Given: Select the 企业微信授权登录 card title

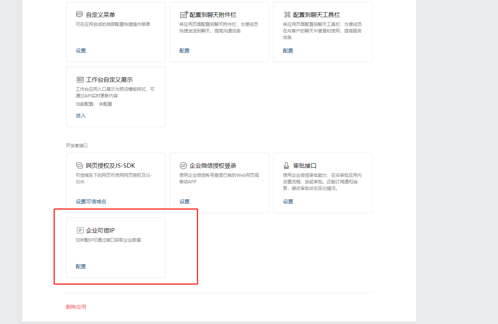Looking at the screenshot, I should click(x=213, y=166).
